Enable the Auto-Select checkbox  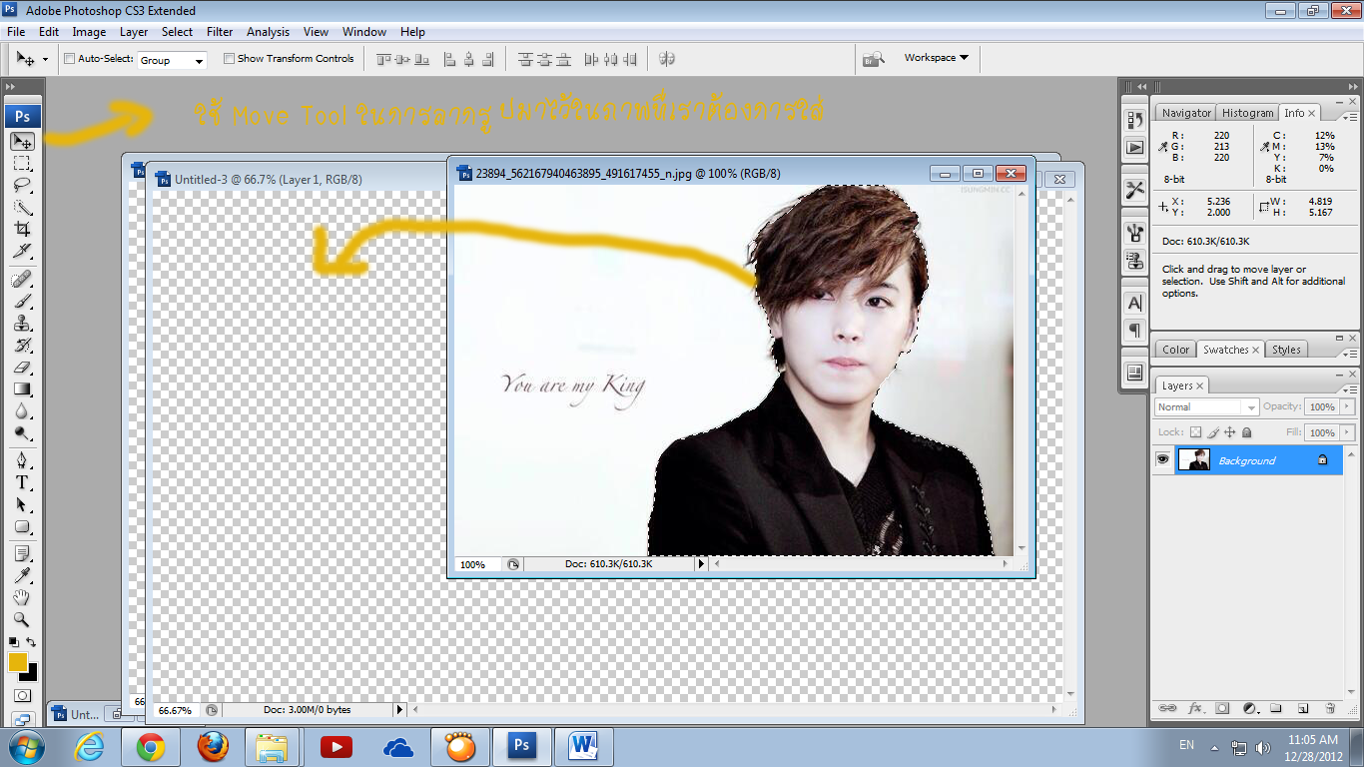point(70,59)
